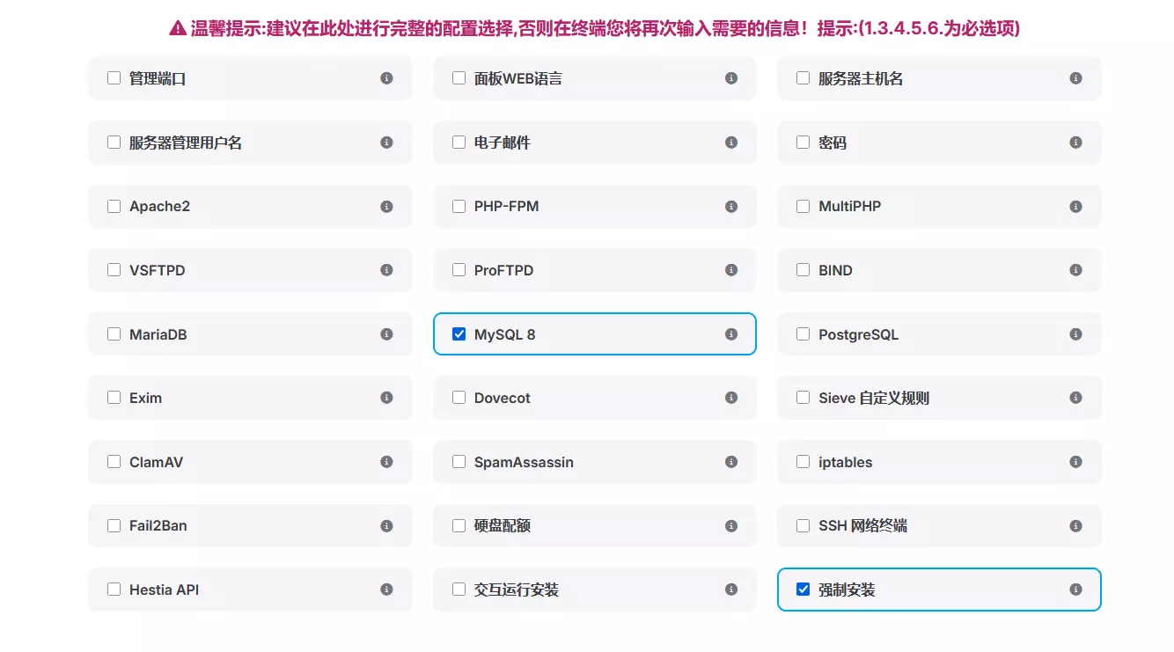The width and height of the screenshot is (1174, 652).
Task: Check the 服务器主机名 option
Action: (803, 78)
